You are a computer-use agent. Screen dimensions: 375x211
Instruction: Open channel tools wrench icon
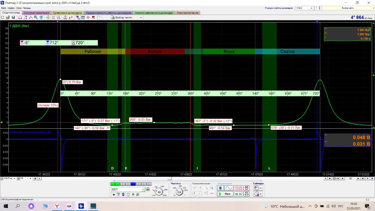[x=138, y=194]
